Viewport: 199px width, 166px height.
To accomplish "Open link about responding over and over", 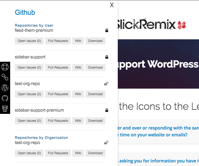I will pyautogui.click(x=158, y=131).
